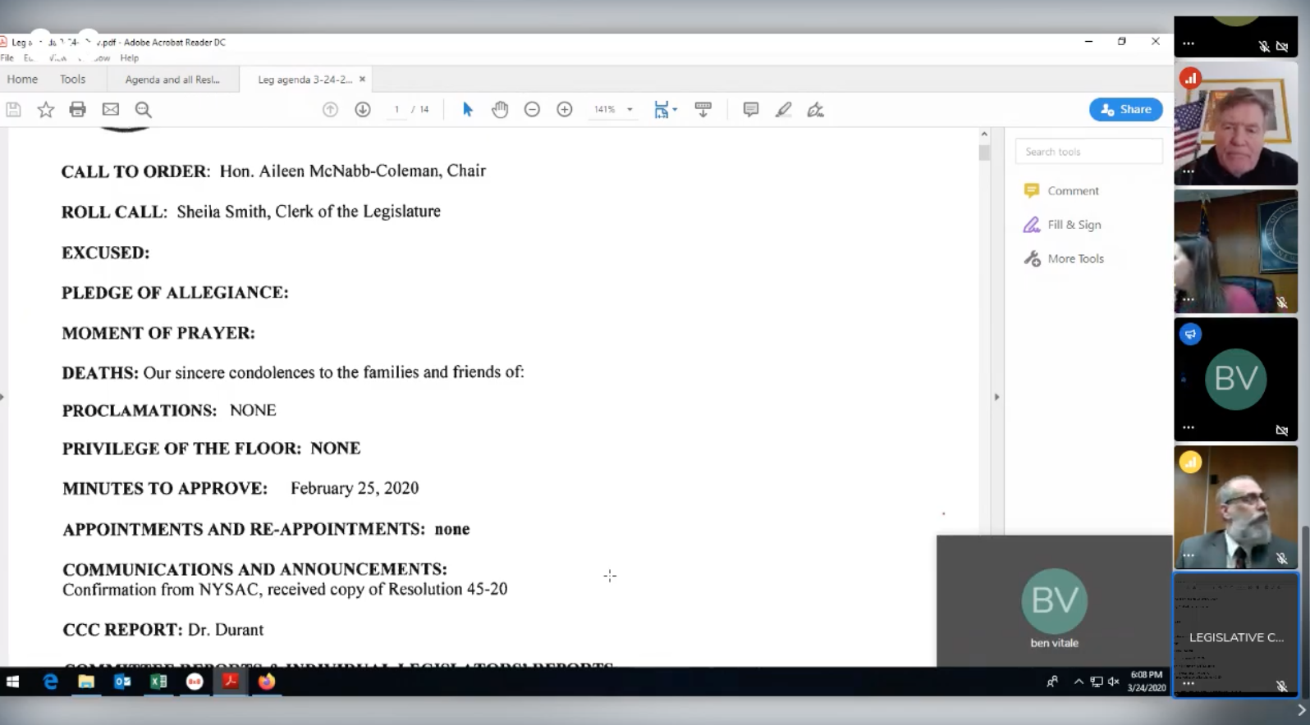This screenshot has width=1310, height=725.
Task: Collapse the right tools pane arrow
Action: pyautogui.click(x=997, y=397)
